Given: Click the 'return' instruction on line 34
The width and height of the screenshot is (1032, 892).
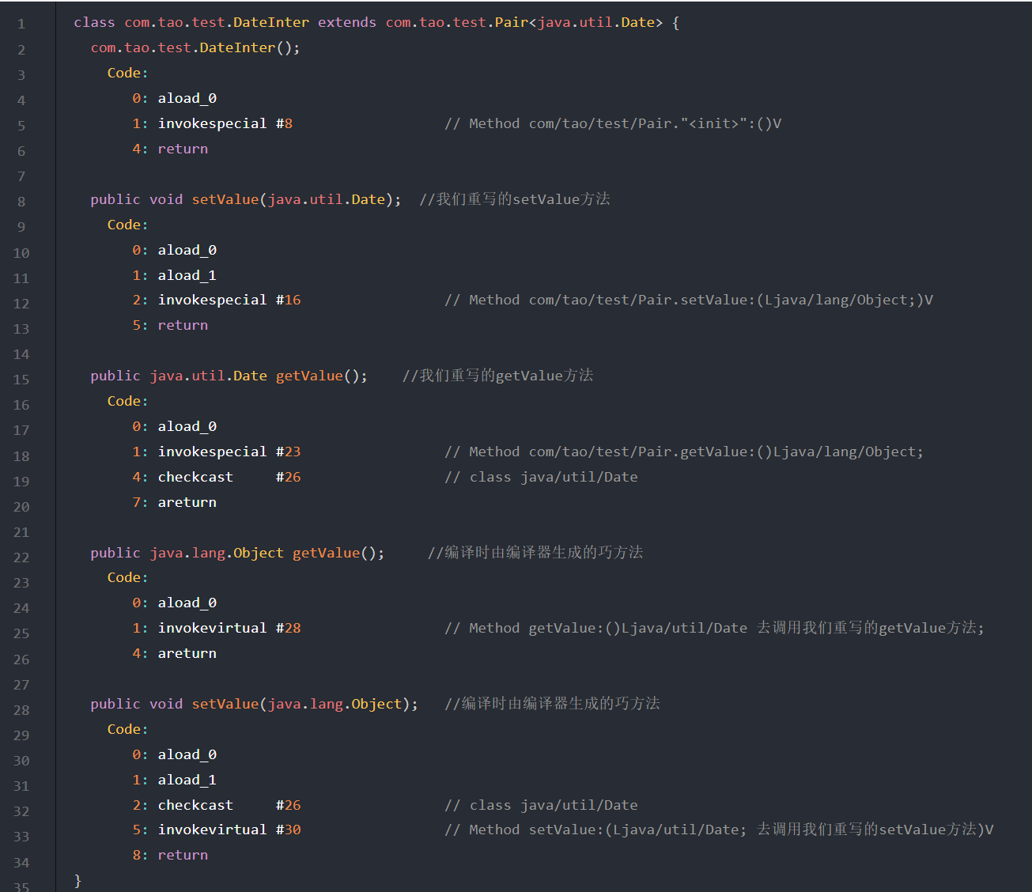Looking at the screenshot, I should (x=183, y=856).
